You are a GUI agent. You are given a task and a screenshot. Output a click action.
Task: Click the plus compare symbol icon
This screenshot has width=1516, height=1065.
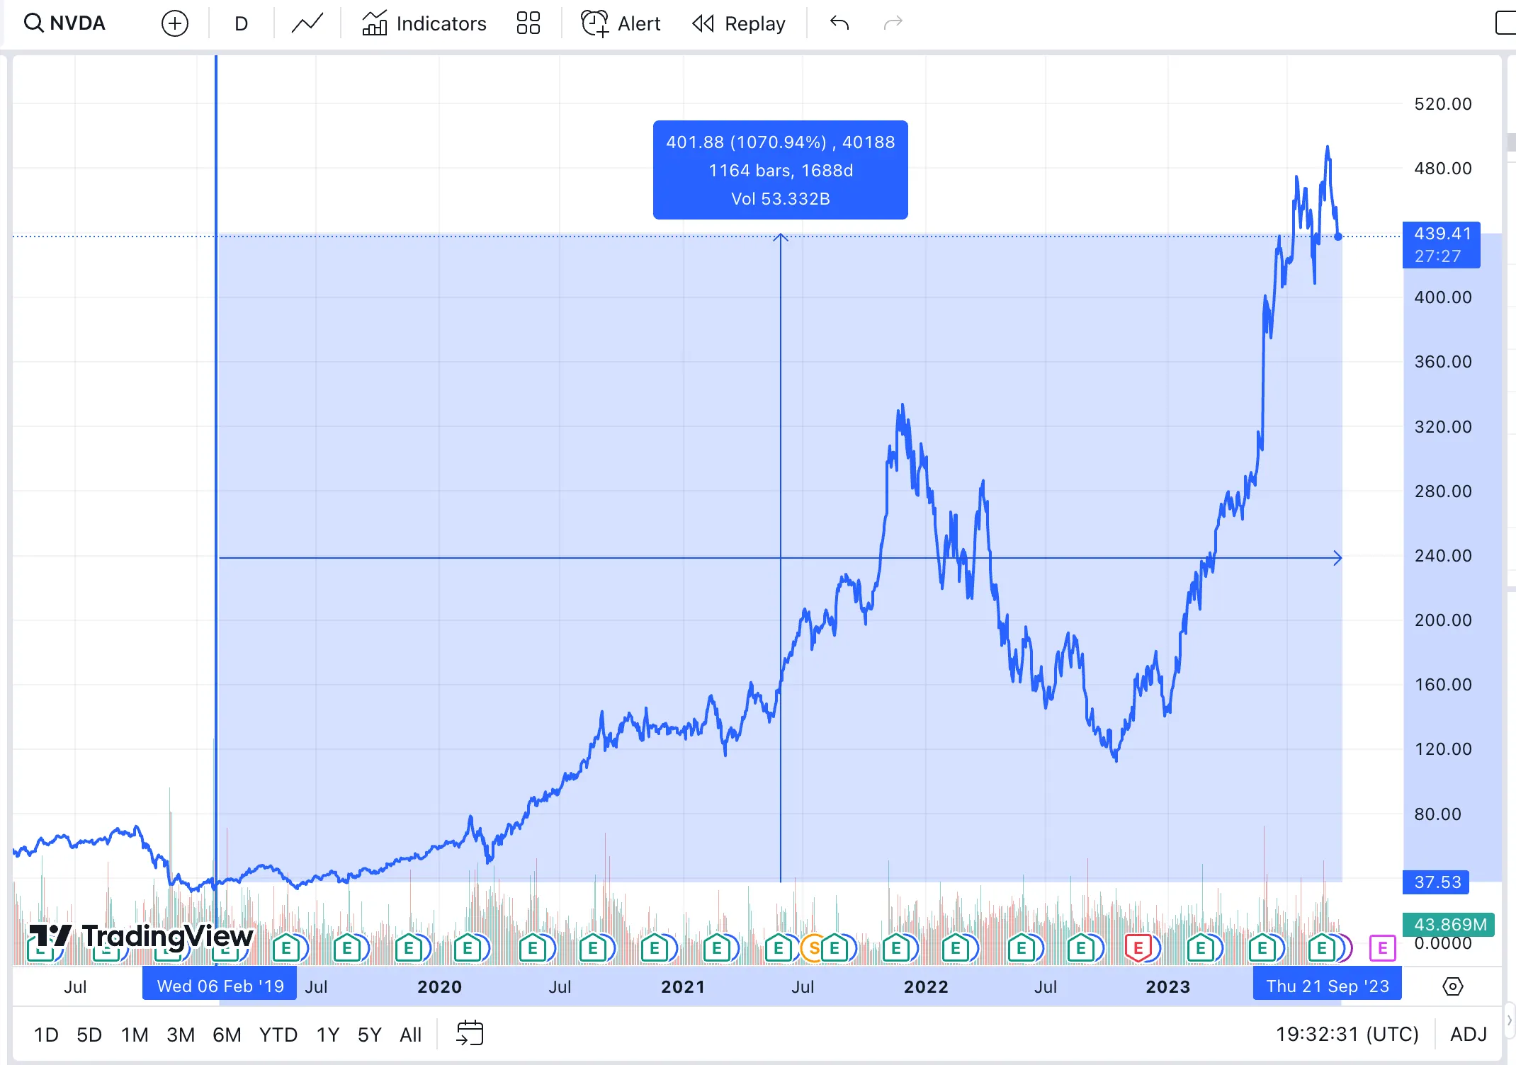tap(174, 23)
